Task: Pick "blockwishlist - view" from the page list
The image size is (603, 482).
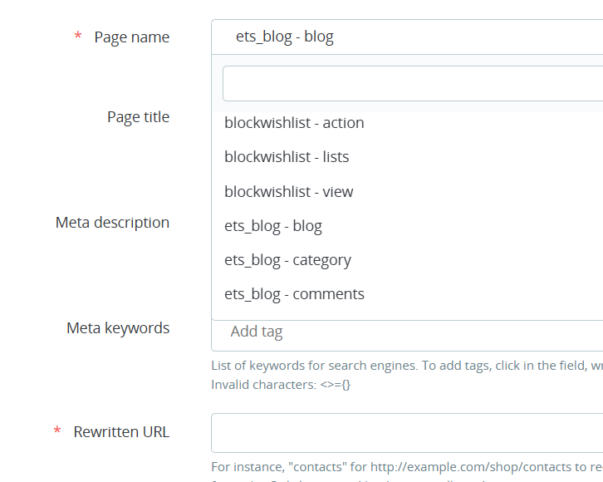Action: click(289, 192)
